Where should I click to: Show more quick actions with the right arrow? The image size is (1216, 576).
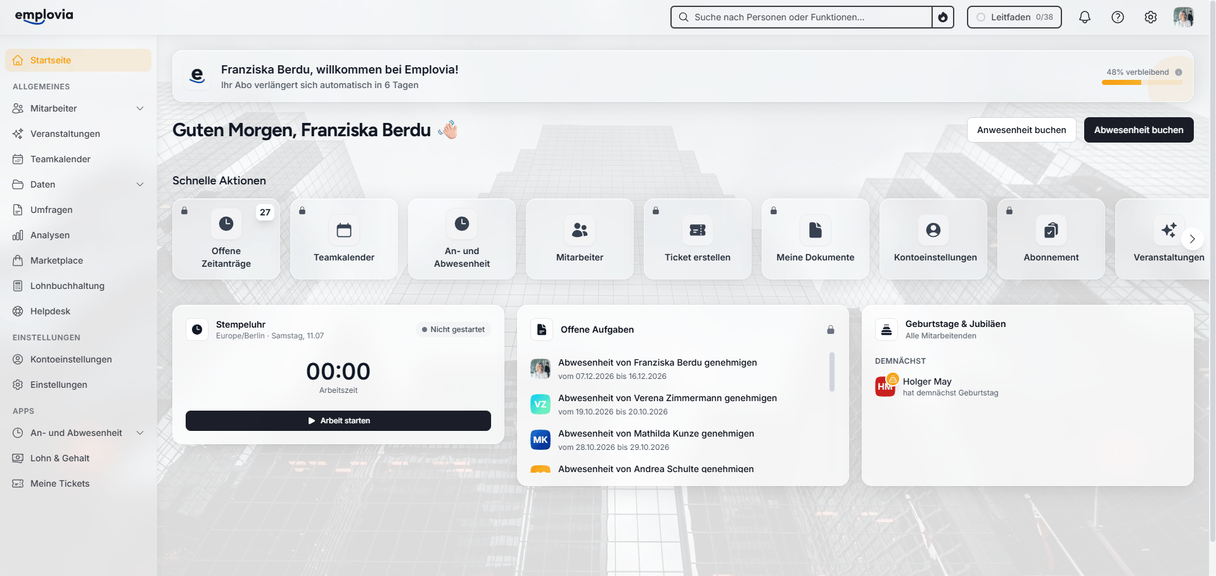(1192, 239)
